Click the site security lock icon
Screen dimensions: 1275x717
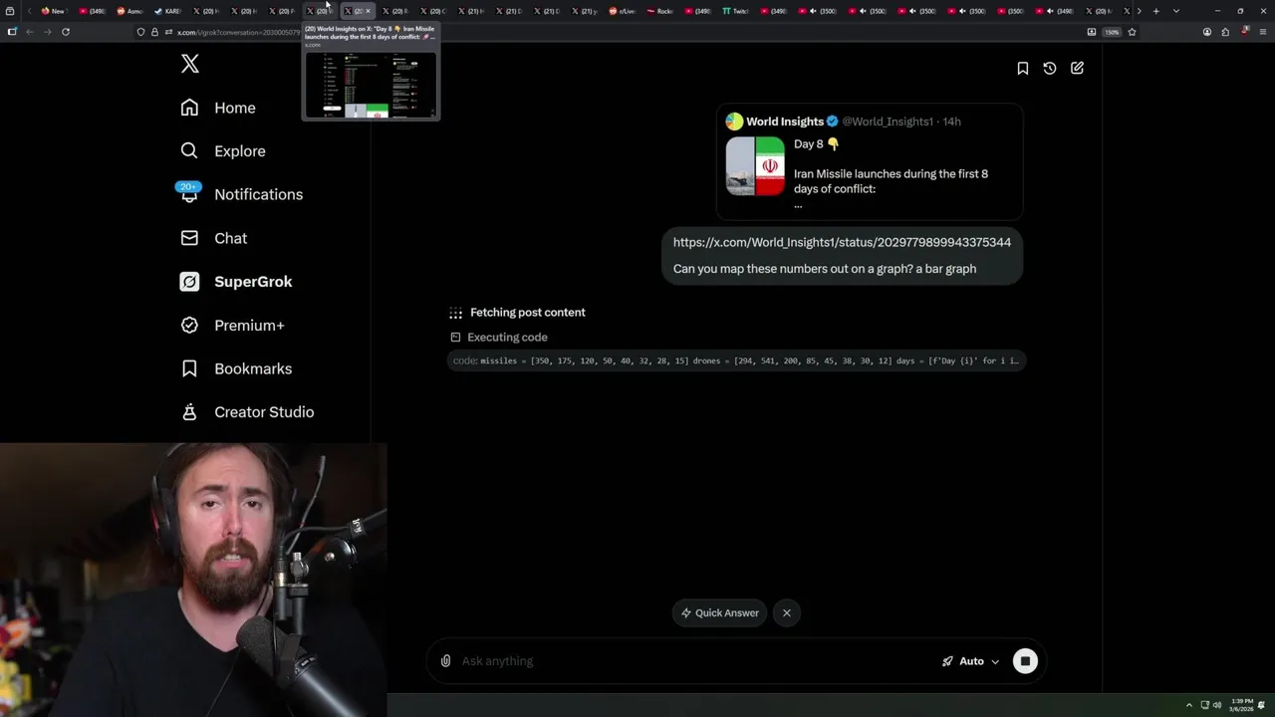(154, 32)
